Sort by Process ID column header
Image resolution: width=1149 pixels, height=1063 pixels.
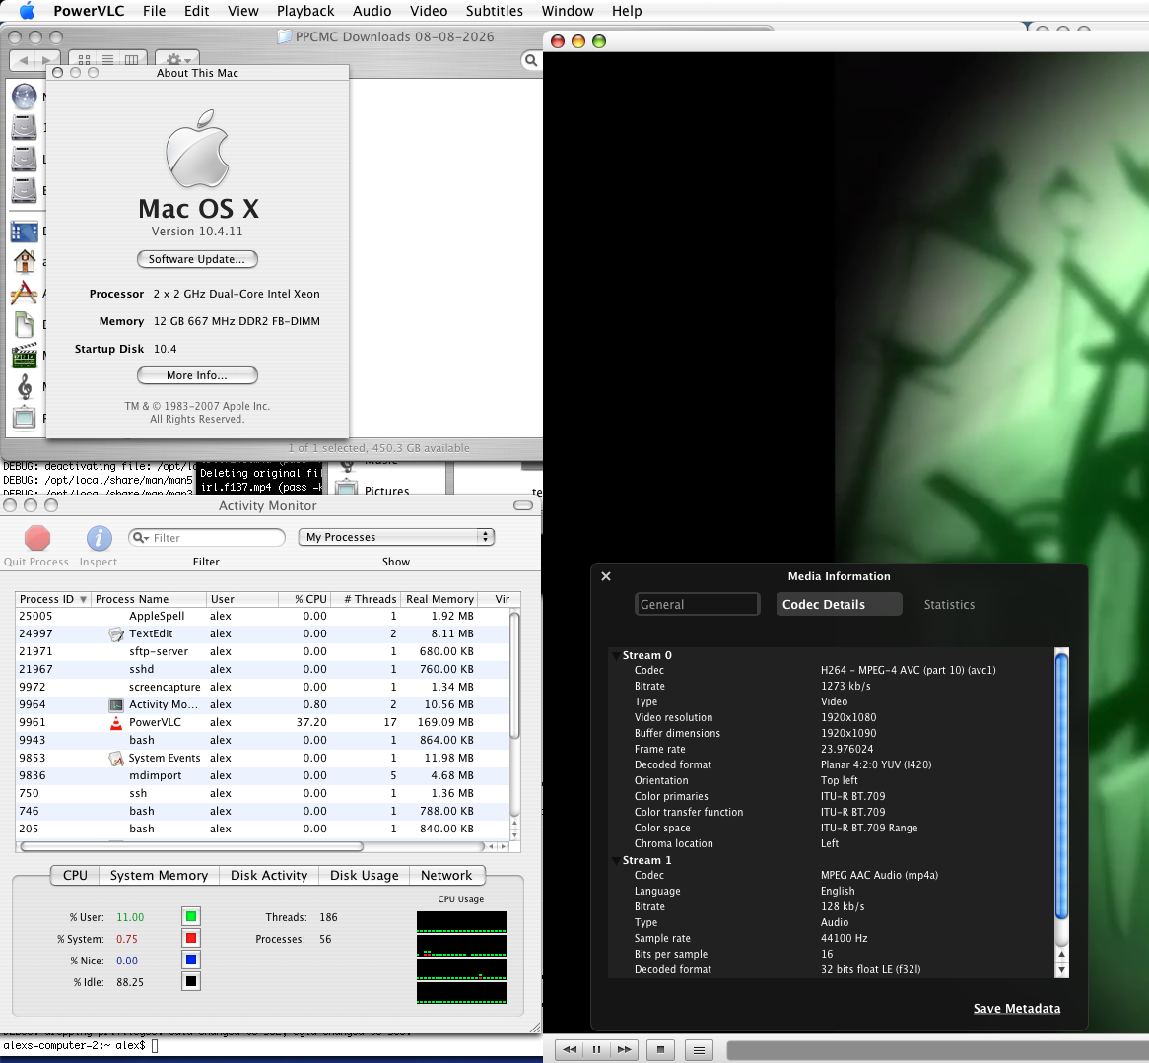point(53,599)
